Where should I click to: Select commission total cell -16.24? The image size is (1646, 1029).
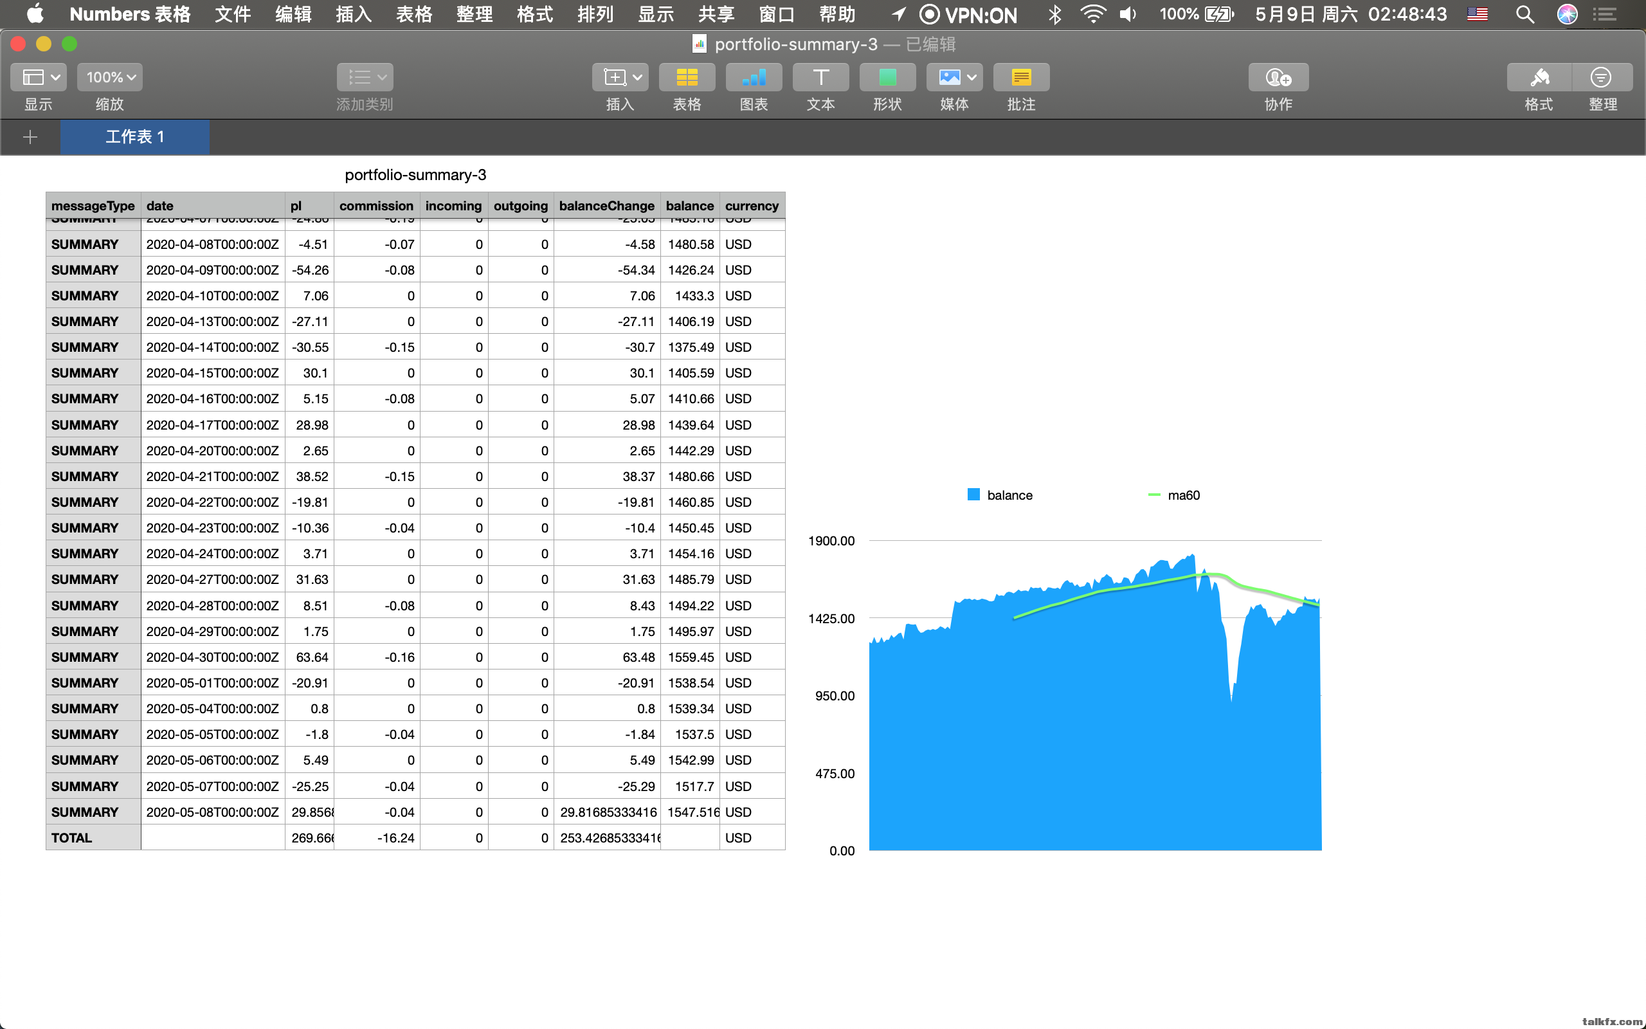tap(377, 838)
